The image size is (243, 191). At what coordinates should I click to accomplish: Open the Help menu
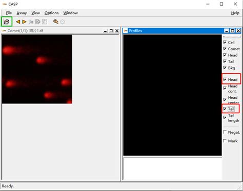coord(235,13)
